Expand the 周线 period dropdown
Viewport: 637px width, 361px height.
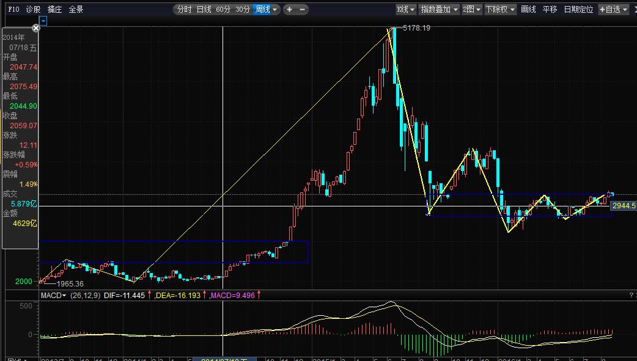tap(266, 9)
